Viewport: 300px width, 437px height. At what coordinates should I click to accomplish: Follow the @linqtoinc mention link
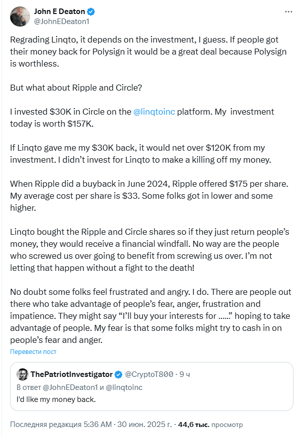[154, 112]
